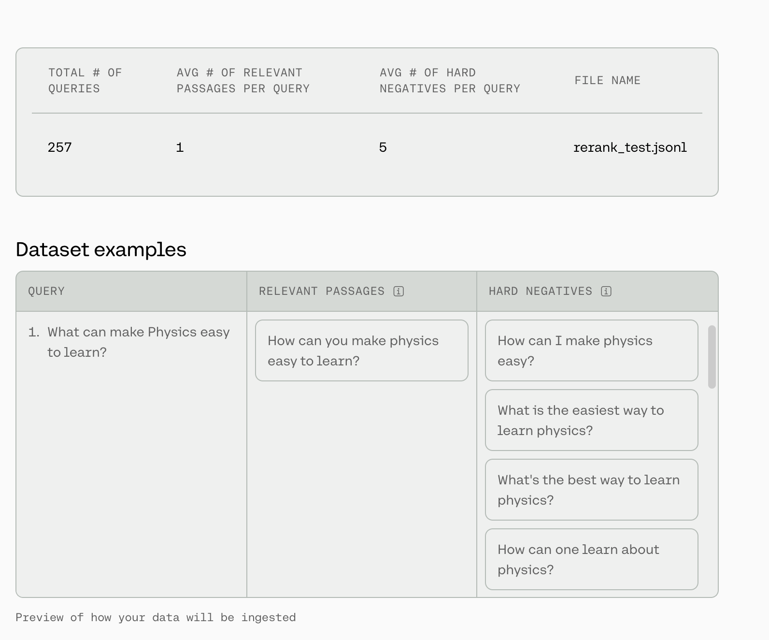Click the info icon beside Relevant Passages

[399, 291]
